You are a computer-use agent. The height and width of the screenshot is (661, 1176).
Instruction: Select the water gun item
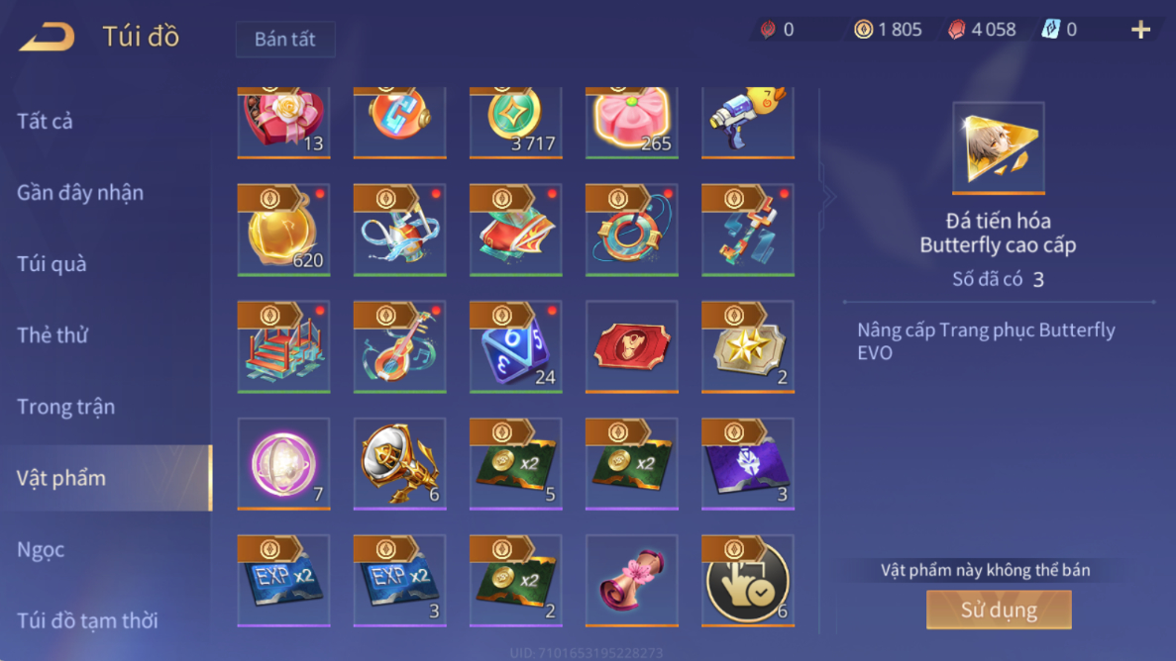coord(748,122)
